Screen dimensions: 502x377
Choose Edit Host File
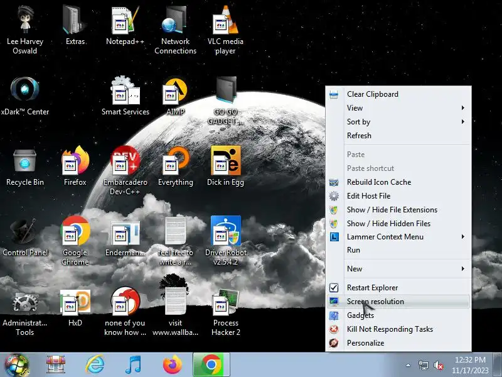coord(398,196)
